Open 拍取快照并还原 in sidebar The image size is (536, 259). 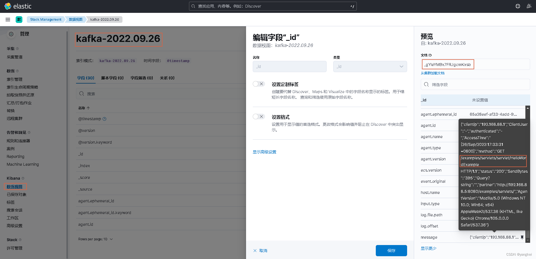point(20,95)
